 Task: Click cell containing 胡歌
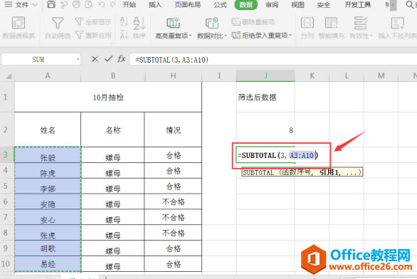point(48,248)
